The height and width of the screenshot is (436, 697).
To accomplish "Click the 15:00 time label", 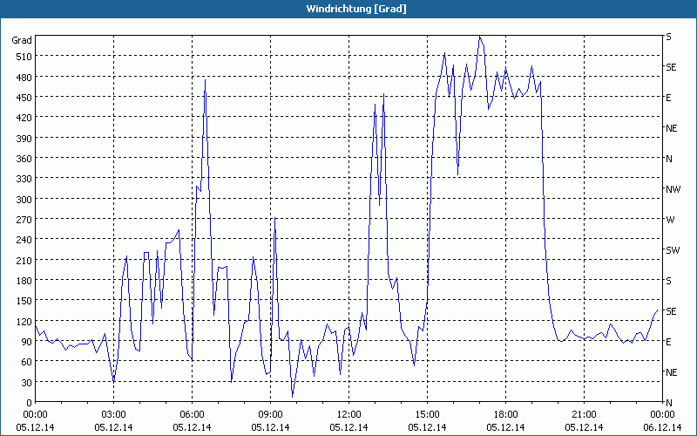I will 427,414.
